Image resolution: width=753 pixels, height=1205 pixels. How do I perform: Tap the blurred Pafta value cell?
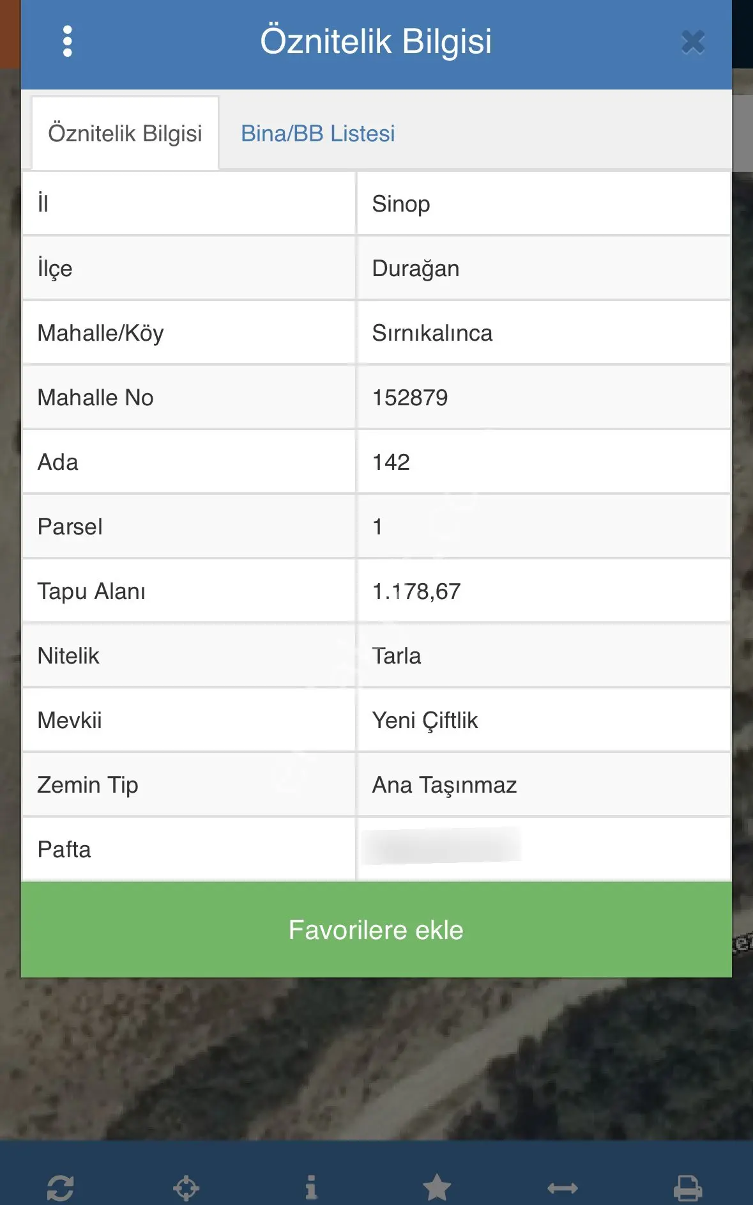pos(544,849)
